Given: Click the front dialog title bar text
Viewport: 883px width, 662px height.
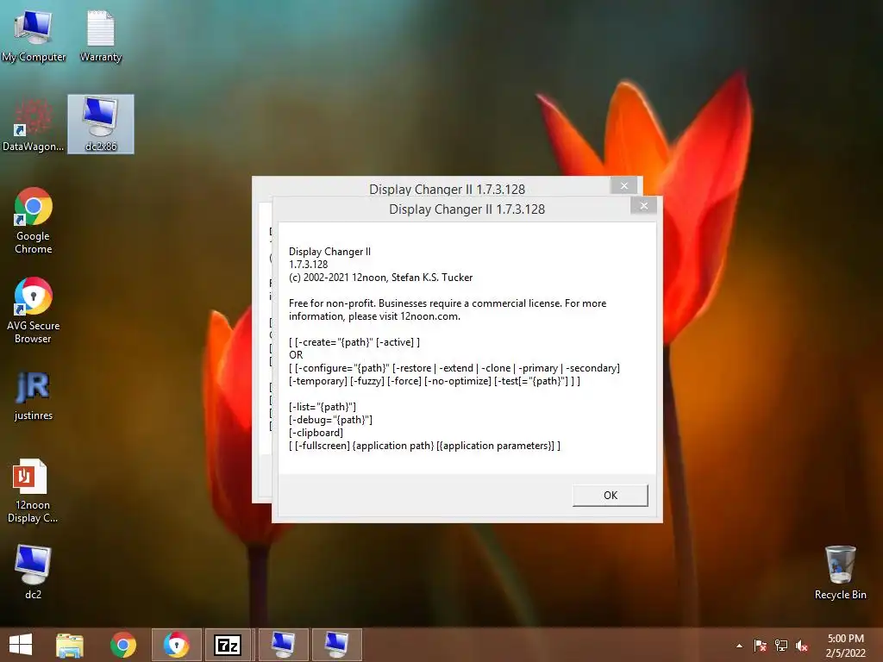Looking at the screenshot, I should (x=467, y=209).
